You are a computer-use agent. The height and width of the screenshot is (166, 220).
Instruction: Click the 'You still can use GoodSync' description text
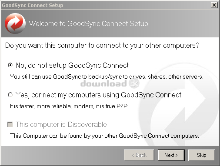tap(107, 76)
